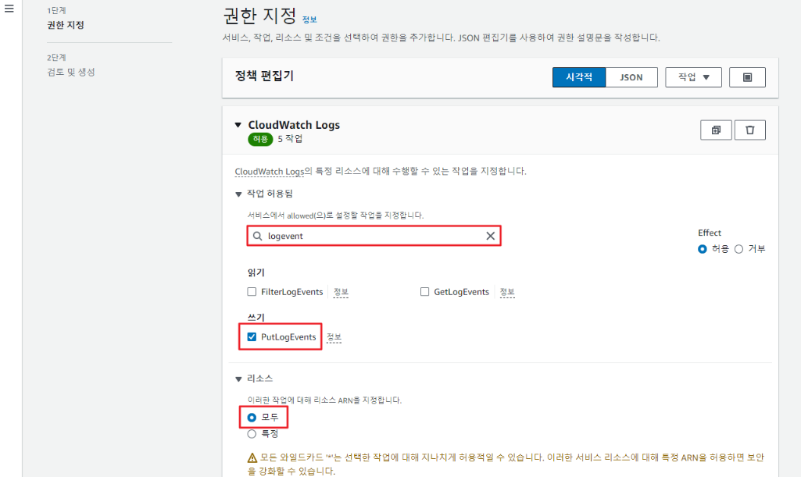The width and height of the screenshot is (801, 477).
Task: Check the FilterLogEvents action
Action: tap(252, 292)
